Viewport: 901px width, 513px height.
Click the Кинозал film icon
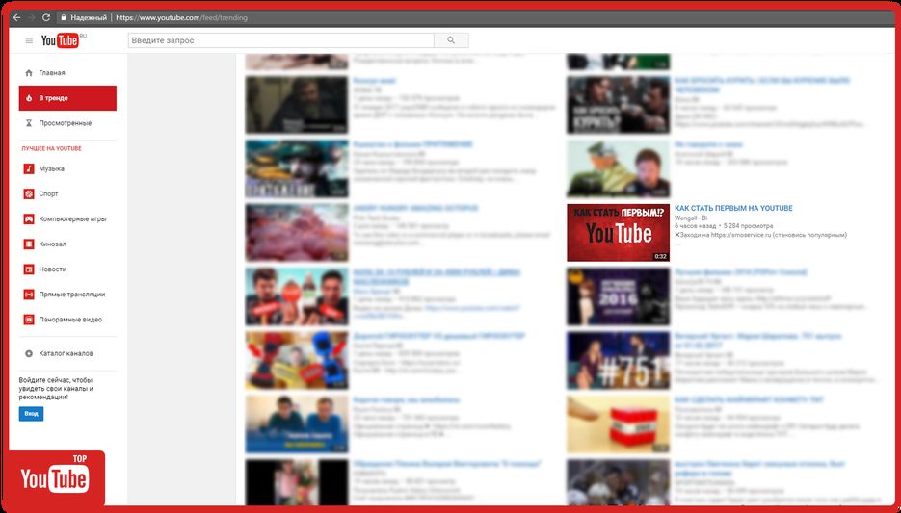pos(29,244)
